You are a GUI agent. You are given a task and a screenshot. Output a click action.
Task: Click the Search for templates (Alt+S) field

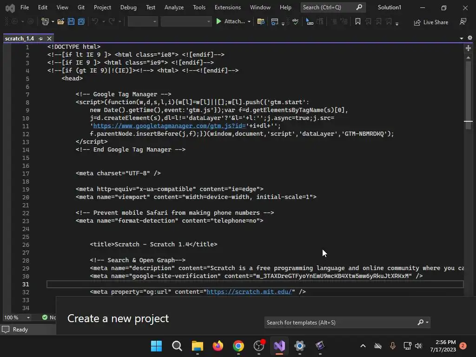[x=347, y=323]
